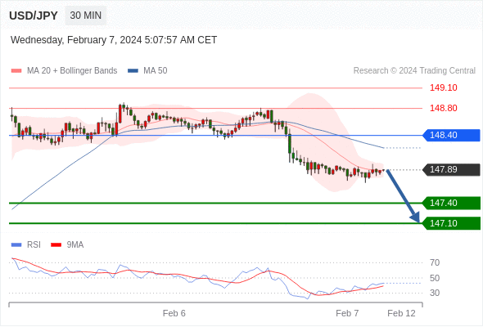
Task: Click the Feb 12 date axis marker
Action: coord(401,313)
